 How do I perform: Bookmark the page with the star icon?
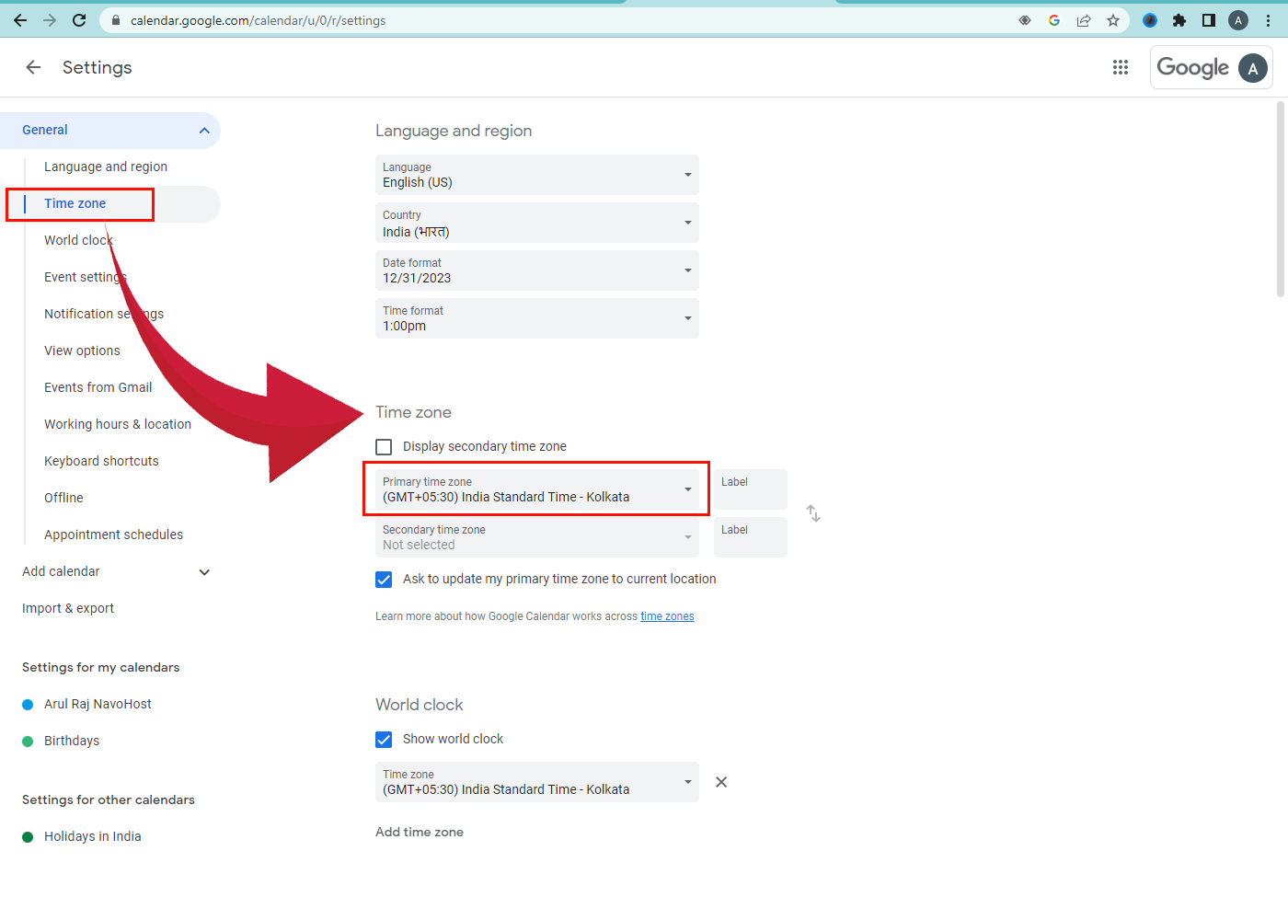[1113, 20]
